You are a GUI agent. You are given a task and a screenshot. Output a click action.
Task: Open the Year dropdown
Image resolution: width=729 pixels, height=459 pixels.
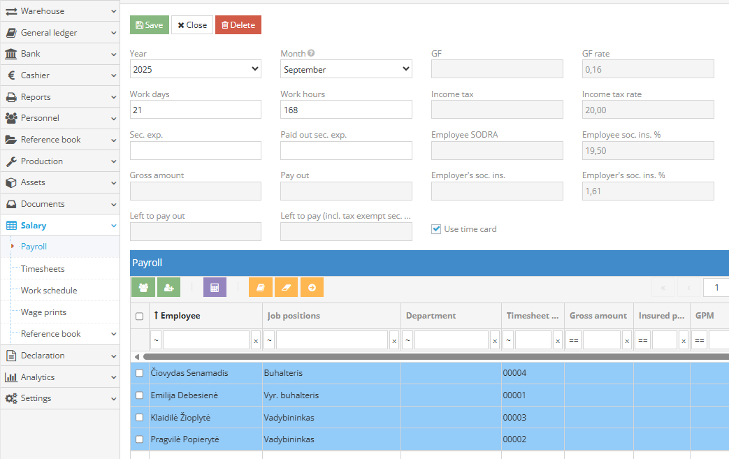point(195,68)
